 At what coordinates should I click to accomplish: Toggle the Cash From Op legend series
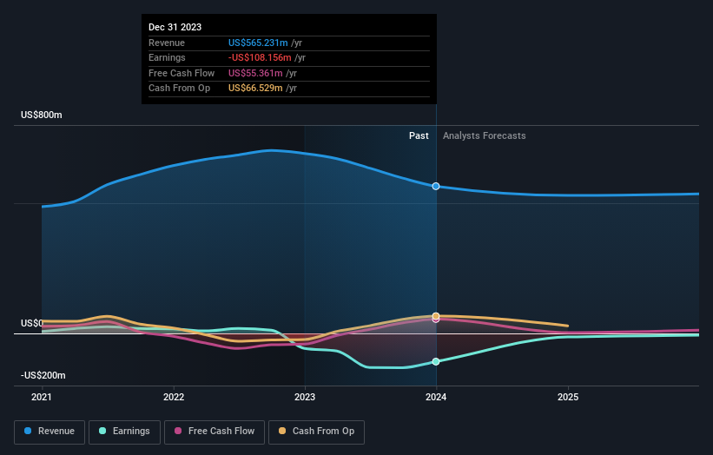coord(316,432)
